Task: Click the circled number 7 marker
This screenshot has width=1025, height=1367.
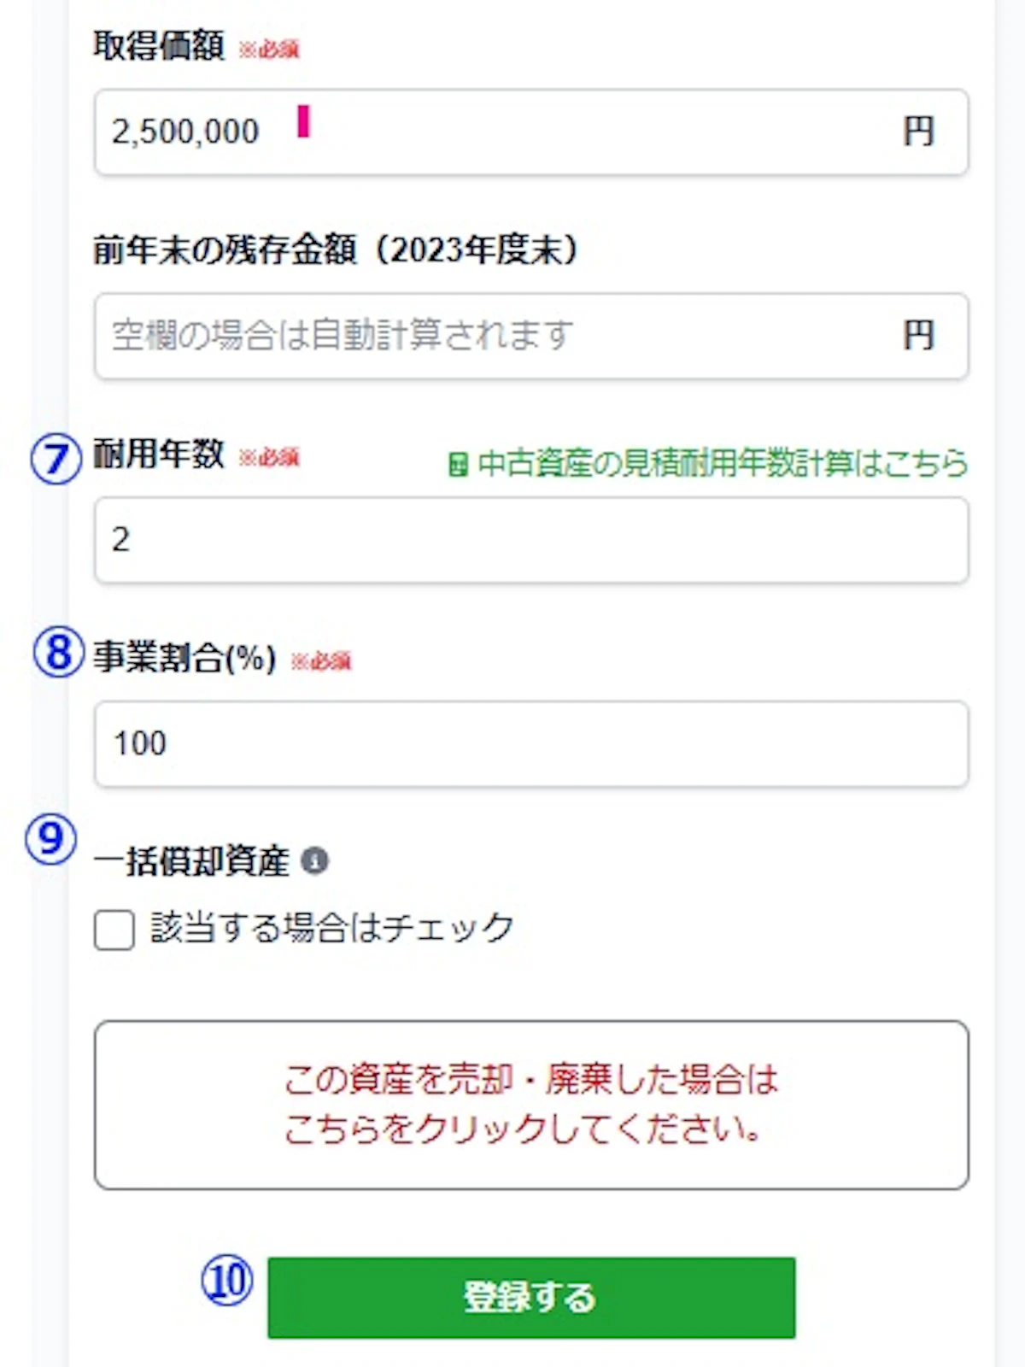Action: click(56, 459)
